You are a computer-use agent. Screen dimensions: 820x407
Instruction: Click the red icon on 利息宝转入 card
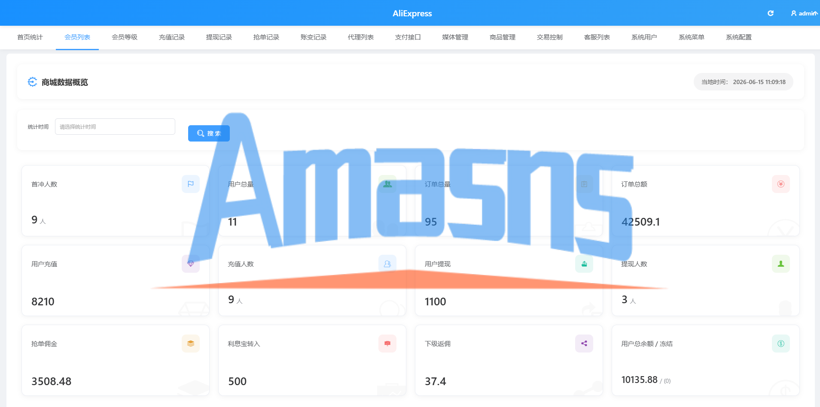[387, 344]
